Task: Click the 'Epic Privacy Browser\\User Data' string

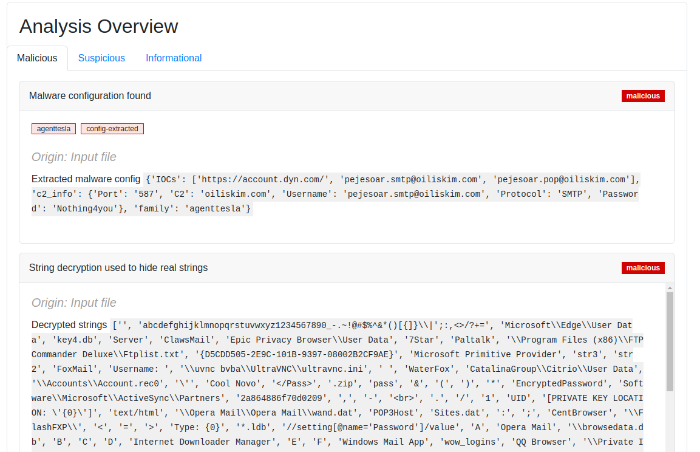Action: 310,340
